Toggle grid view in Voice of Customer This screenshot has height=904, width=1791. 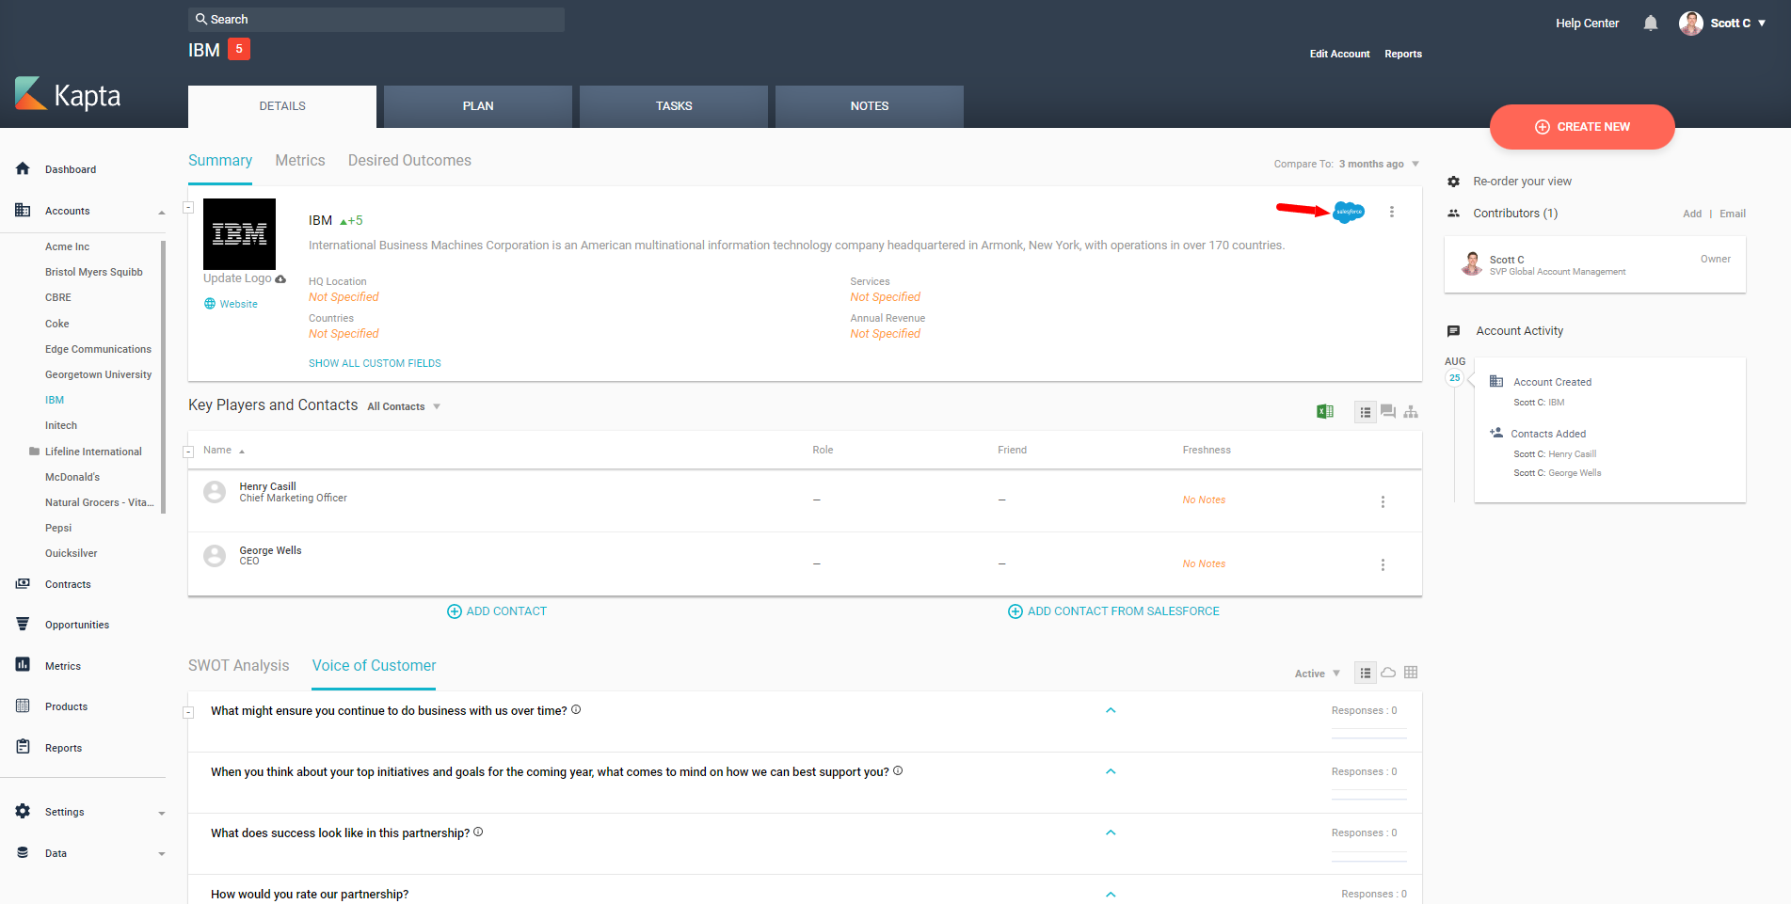(1410, 673)
